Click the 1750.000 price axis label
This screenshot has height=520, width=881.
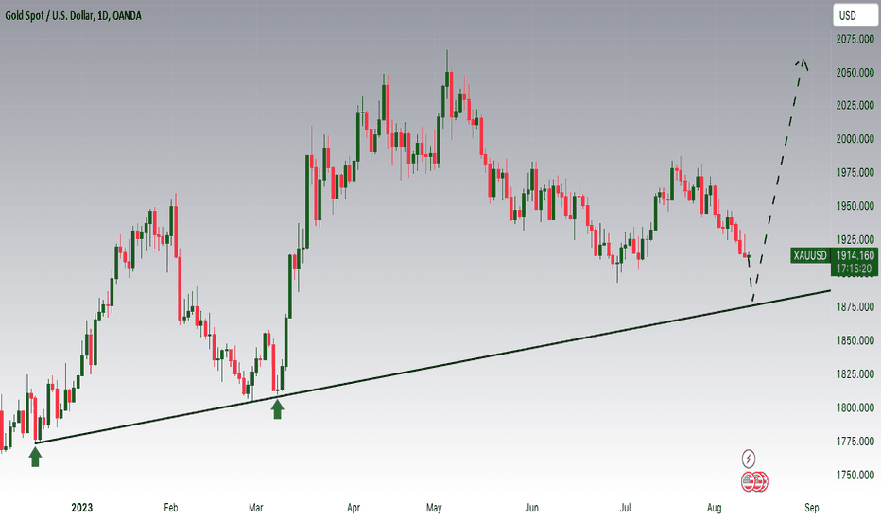pos(855,475)
